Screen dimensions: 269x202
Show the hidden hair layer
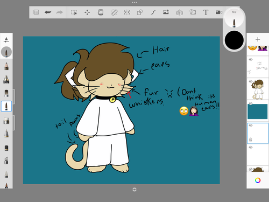pyautogui.click(x=251, y=169)
